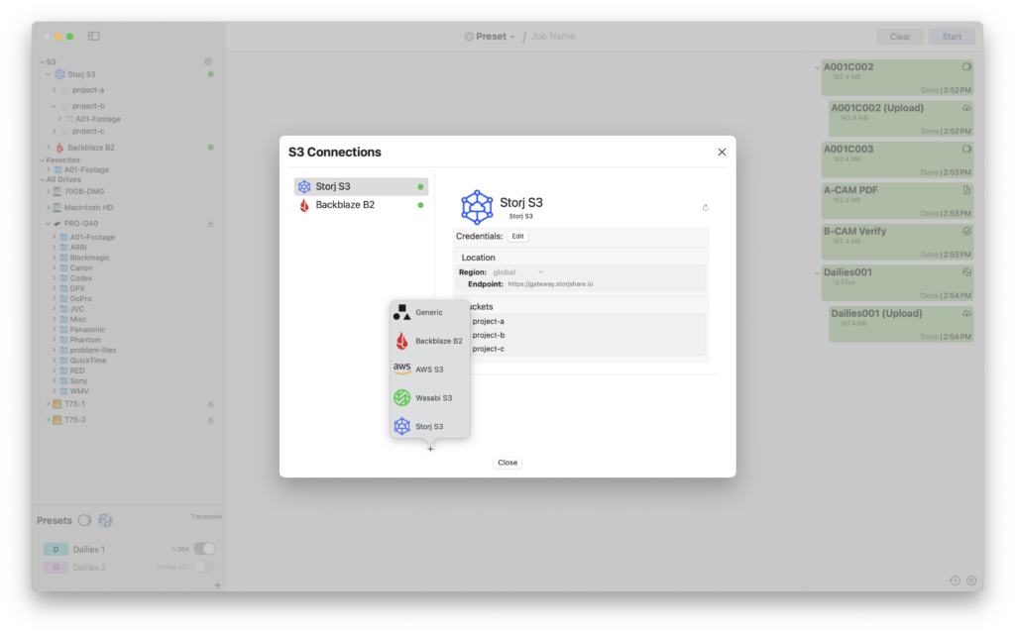Select the problem-files folder under PRO-G40

click(93, 350)
